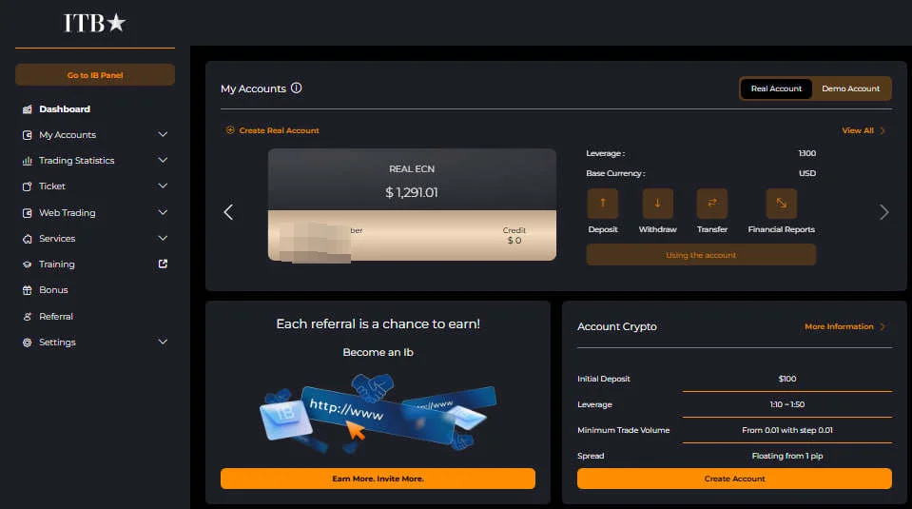
Task: Open the Transfer icon
Action: tap(712, 203)
